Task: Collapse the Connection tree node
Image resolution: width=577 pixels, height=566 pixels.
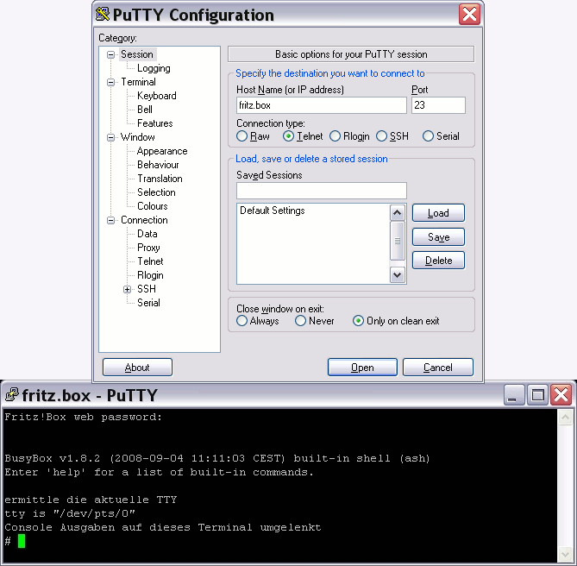Action: 110,220
